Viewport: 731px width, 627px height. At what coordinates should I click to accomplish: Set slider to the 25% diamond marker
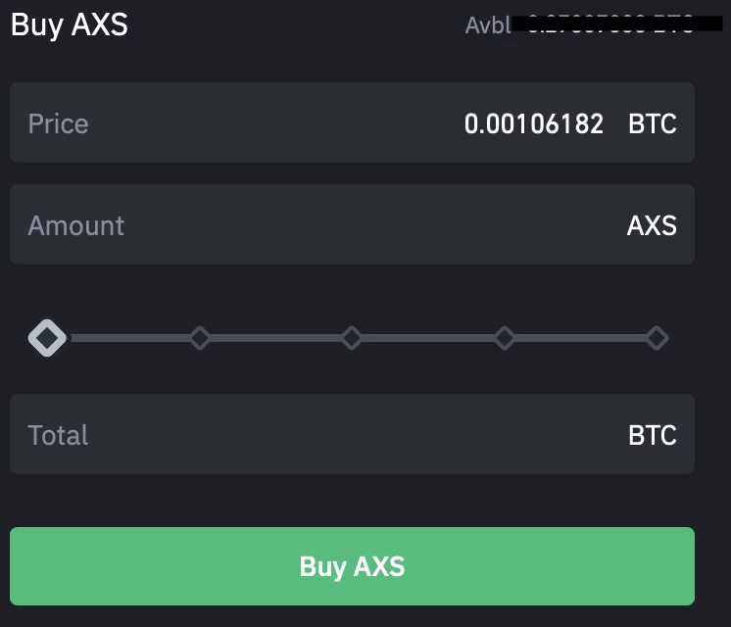(x=200, y=338)
